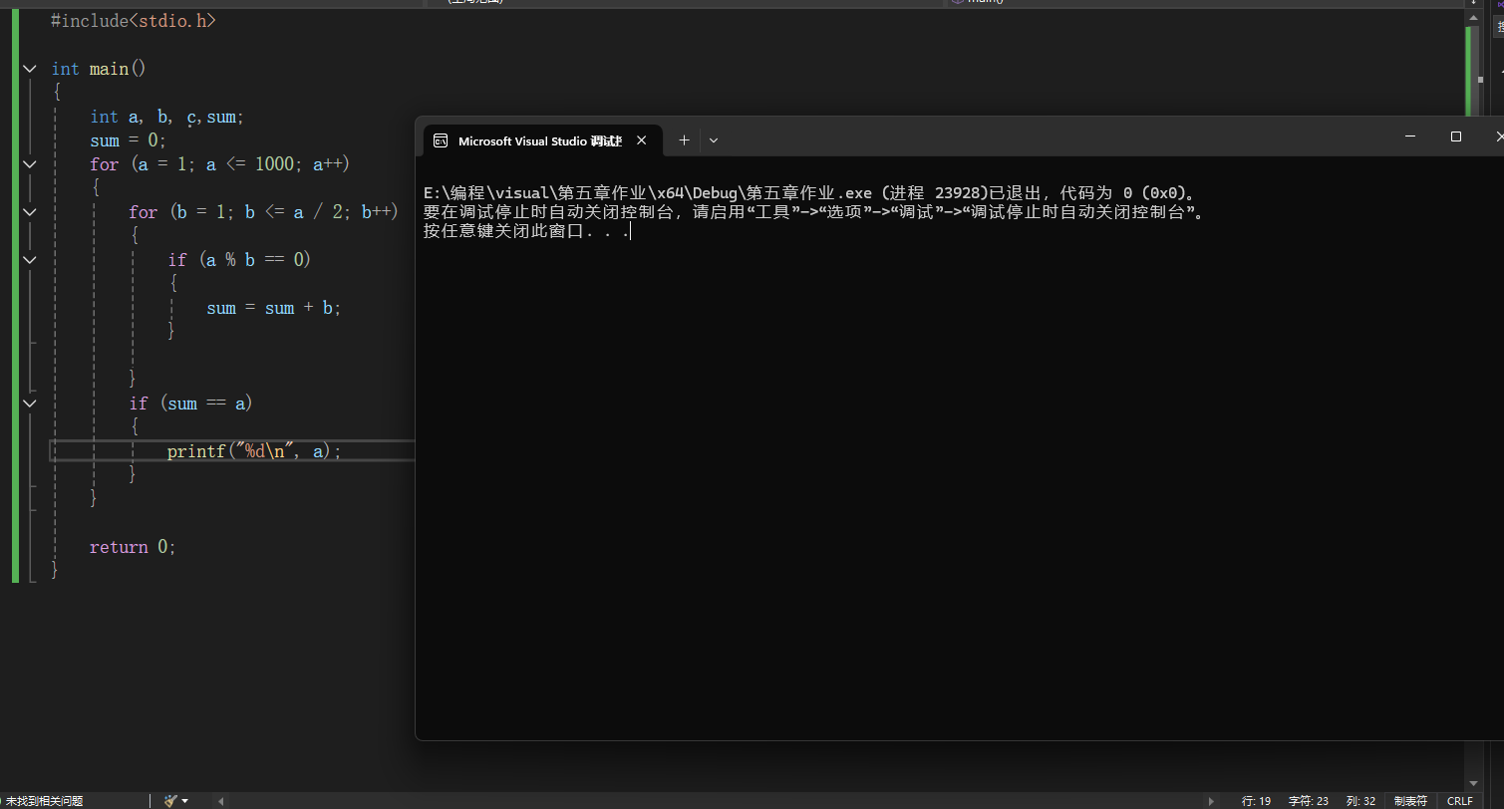The height and width of the screenshot is (809, 1504).
Task: Click the 字符: 23 character indicator
Action: coord(1309,801)
